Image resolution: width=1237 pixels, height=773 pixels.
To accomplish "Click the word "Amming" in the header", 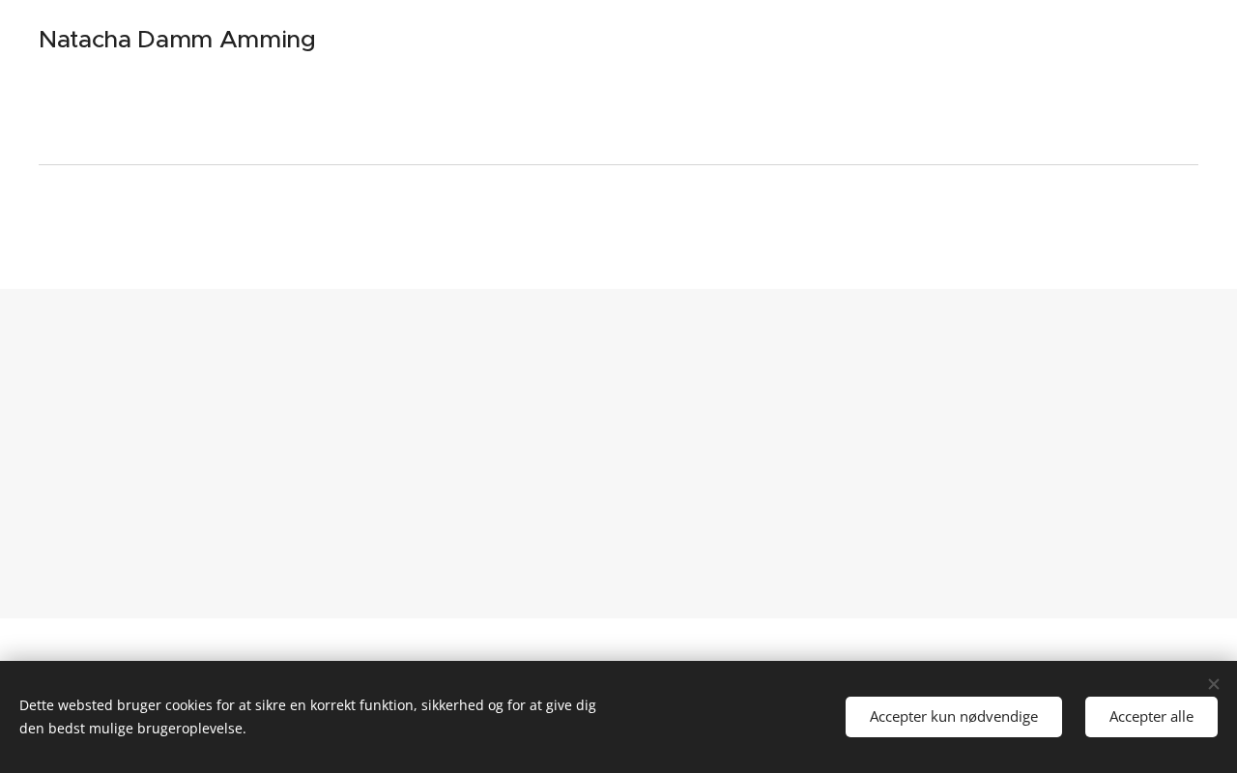I will point(268,40).
